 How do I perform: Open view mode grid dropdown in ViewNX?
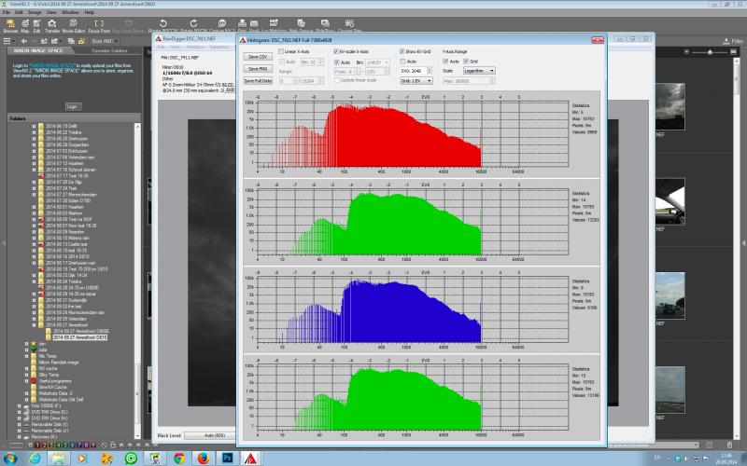[x=8, y=41]
